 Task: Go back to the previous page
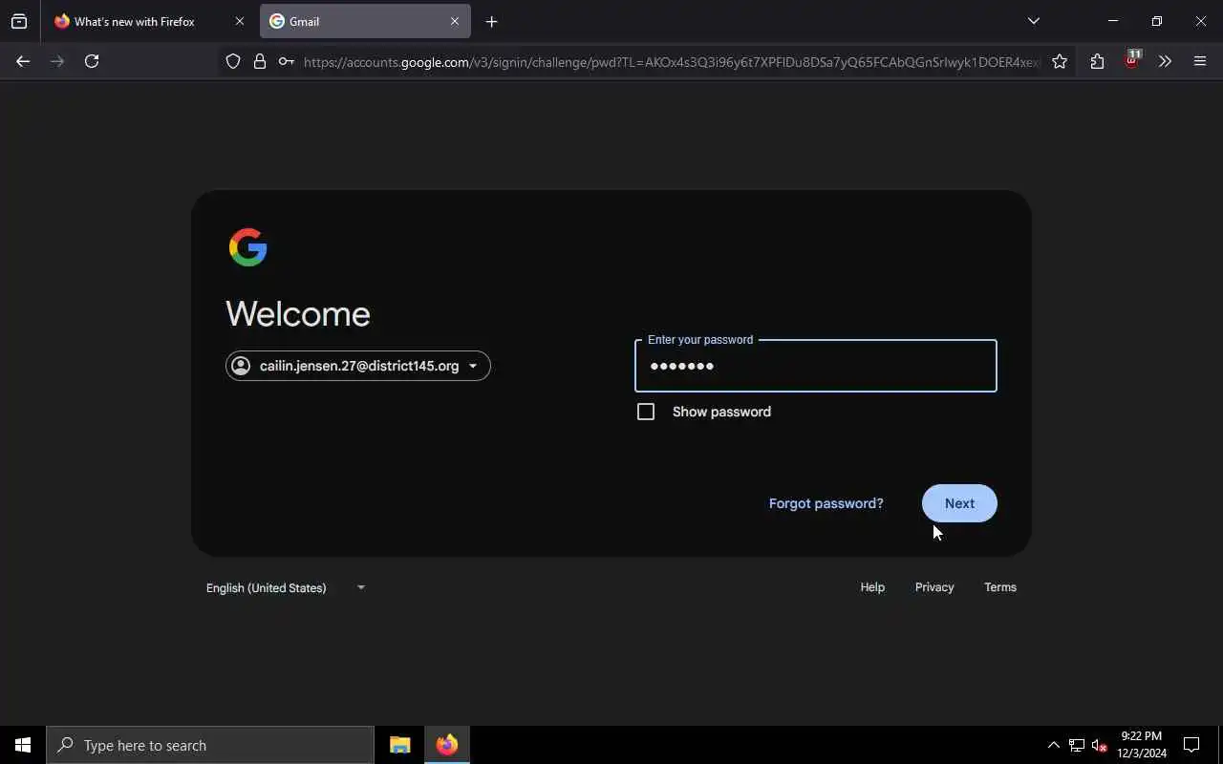[x=23, y=61]
